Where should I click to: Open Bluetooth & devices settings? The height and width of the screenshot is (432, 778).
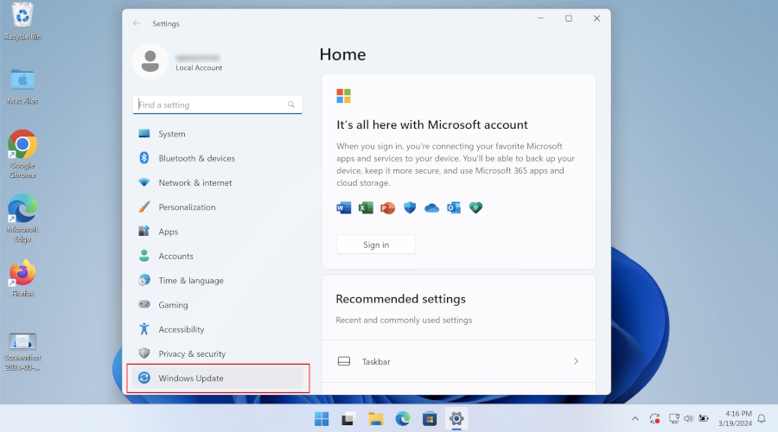(217, 158)
